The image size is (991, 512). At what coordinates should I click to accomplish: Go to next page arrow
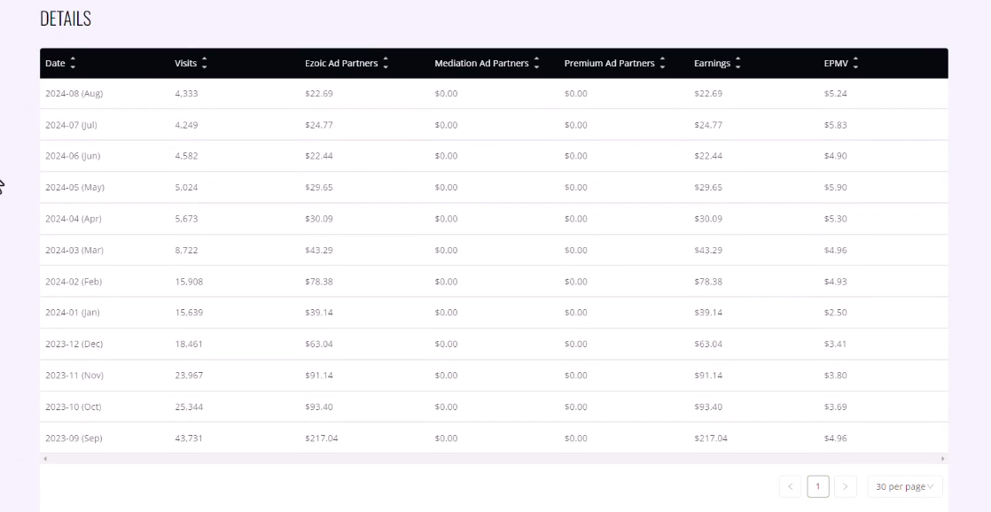(845, 486)
